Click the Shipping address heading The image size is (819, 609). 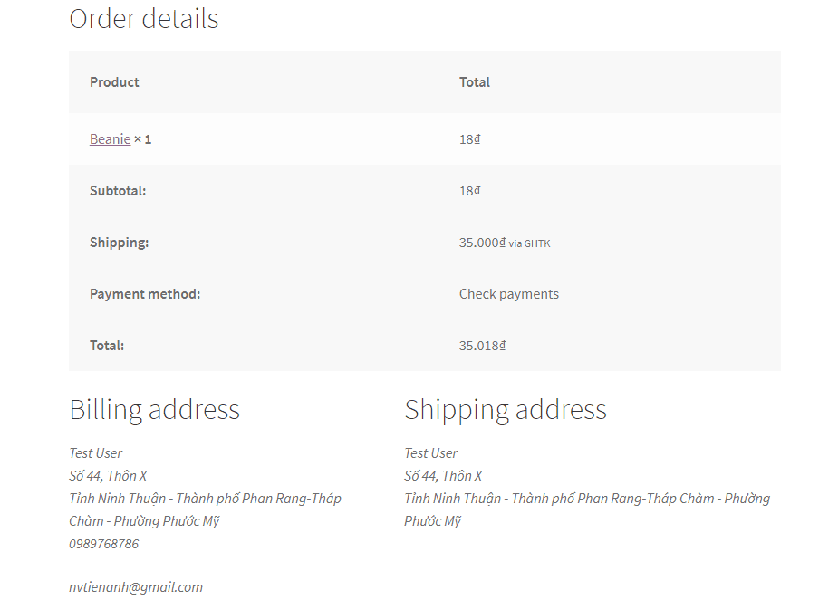(506, 410)
